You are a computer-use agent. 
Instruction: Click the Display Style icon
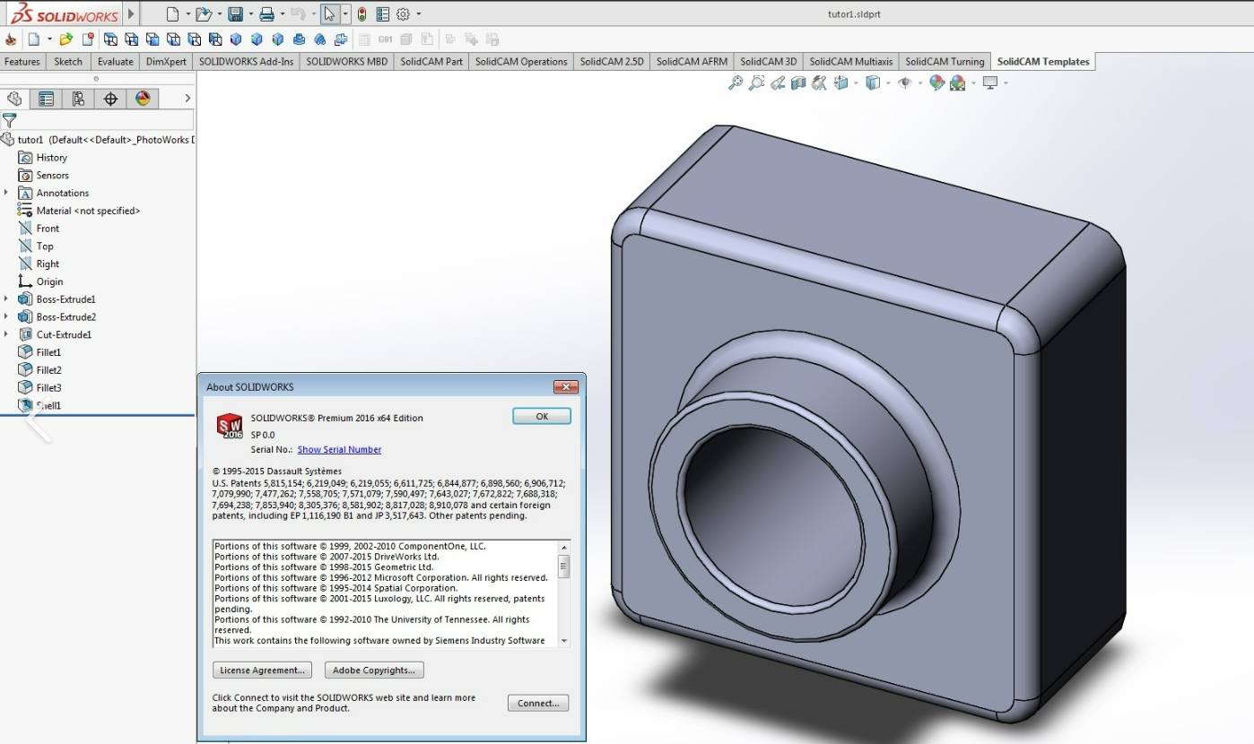pos(873,83)
